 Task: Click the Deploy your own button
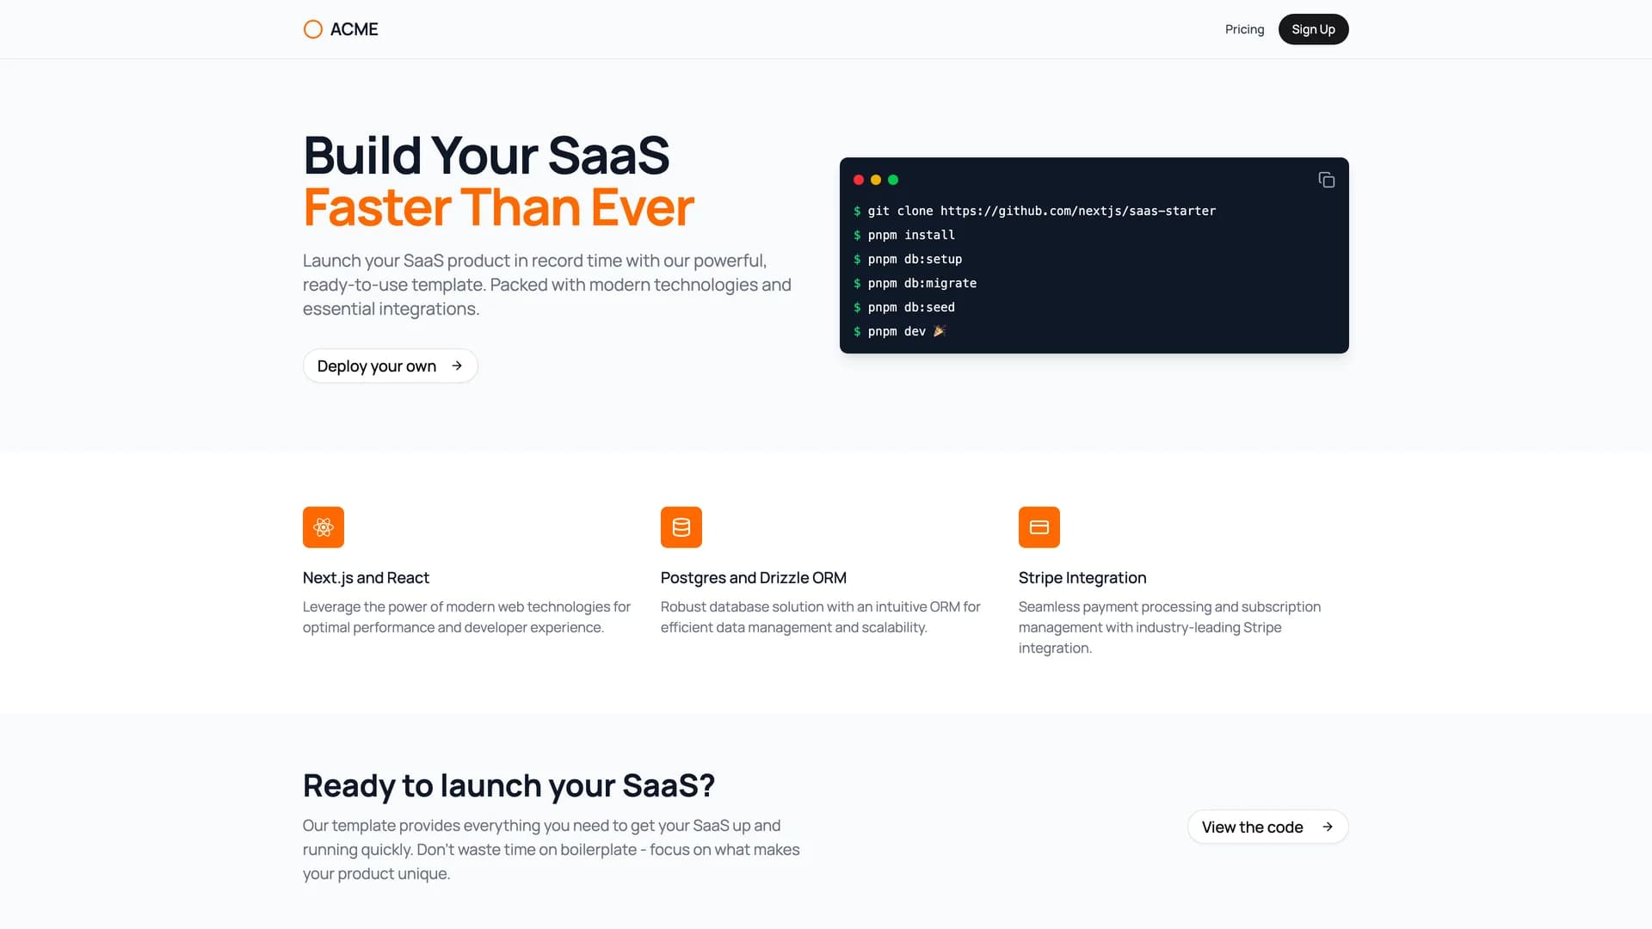pos(377,366)
